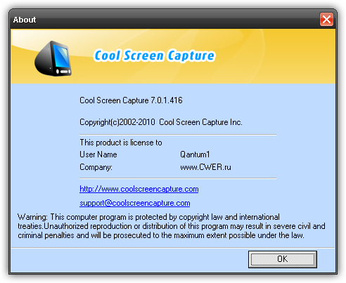Viewport: 346px width, 283px height.
Task: Close the About dialog with red X
Action: (326, 20)
